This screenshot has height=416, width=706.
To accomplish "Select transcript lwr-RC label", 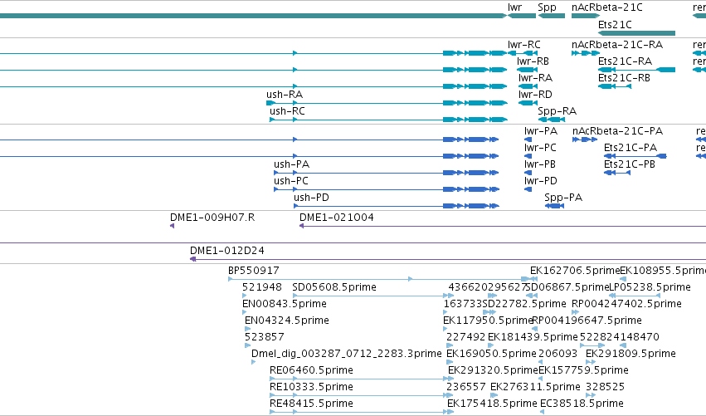I will pos(524,45).
